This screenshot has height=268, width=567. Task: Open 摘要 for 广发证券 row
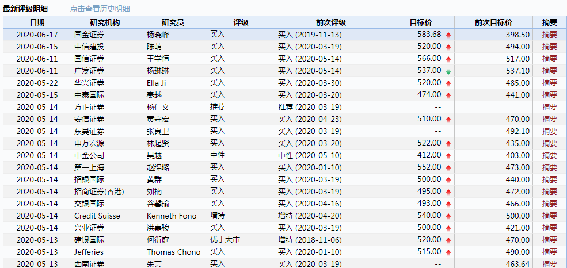coord(550,71)
